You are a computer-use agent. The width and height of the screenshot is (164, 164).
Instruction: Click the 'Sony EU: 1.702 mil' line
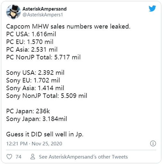(x=33, y=80)
